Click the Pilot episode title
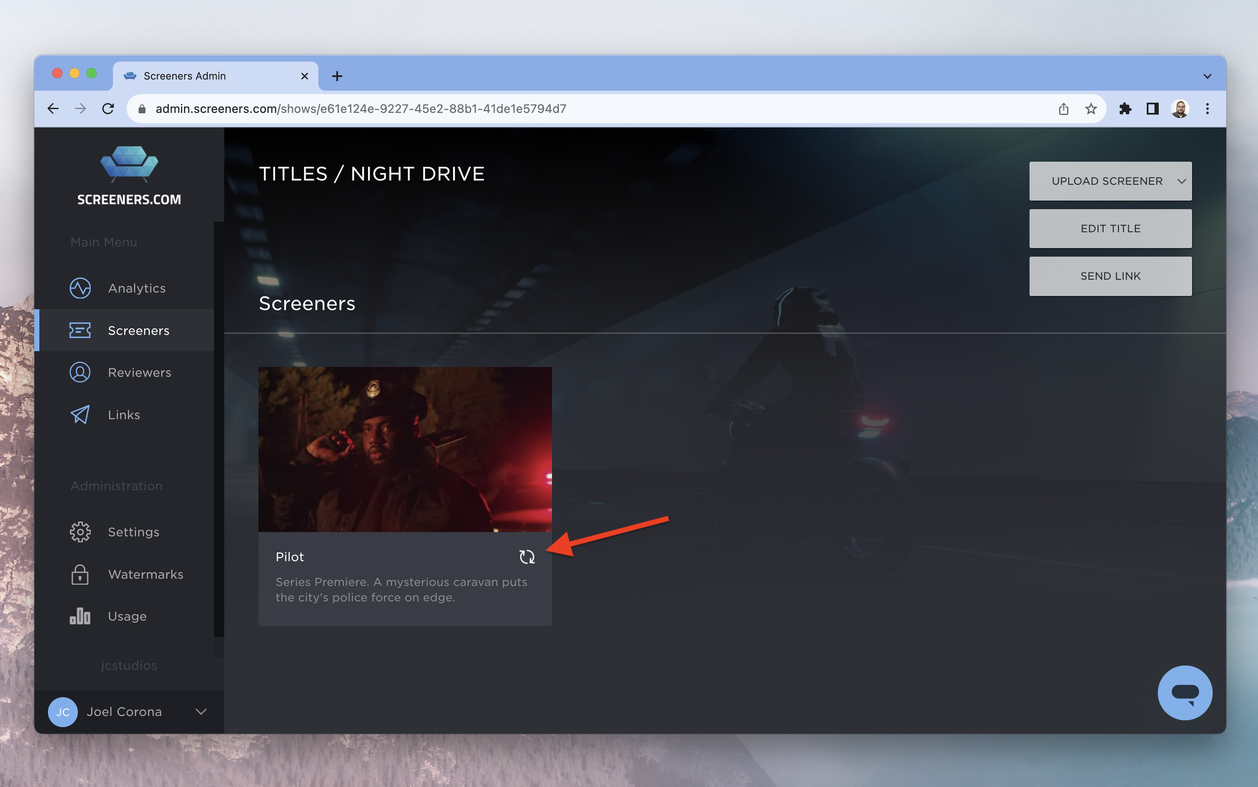Screen dimensions: 1258x787 [290, 556]
